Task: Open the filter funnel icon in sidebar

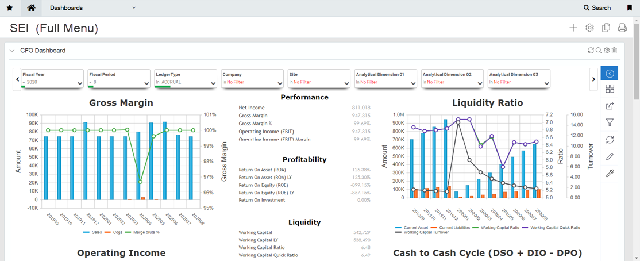Action: point(610,122)
